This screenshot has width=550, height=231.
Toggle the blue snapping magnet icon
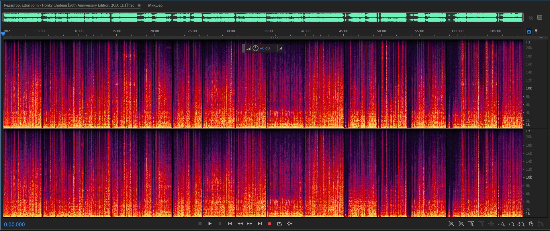click(x=529, y=32)
